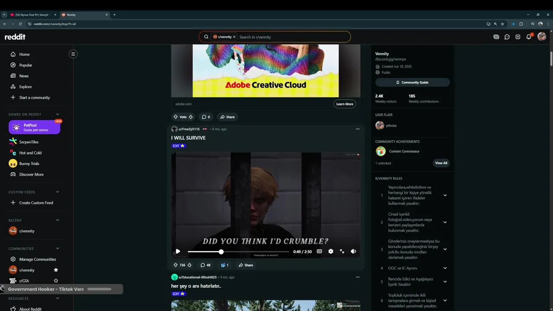The height and width of the screenshot is (311, 553).
Task: Open the Community Guide
Action: [x=413, y=82]
